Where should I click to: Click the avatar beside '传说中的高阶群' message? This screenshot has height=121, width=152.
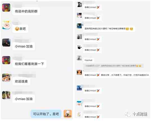[6, 8]
